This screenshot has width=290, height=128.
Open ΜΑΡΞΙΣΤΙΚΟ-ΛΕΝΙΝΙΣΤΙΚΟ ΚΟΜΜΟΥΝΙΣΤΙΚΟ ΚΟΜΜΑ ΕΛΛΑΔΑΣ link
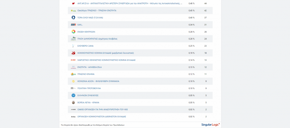click(106, 60)
